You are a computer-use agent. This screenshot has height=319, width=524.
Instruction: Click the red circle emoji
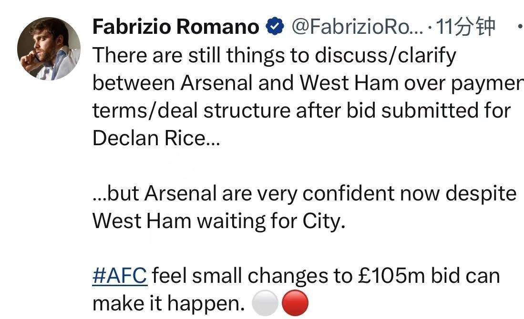pyautogui.click(x=295, y=303)
